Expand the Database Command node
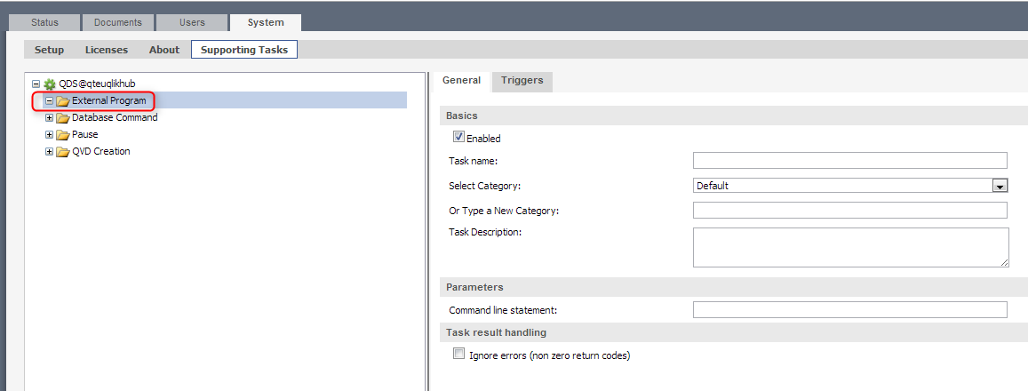This screenshot has width=1028, height=391. tap(50, 118)
